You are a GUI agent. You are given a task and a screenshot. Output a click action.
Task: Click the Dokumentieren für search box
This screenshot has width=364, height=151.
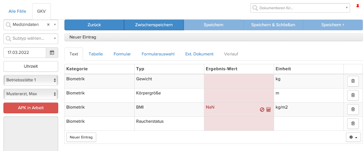300,8
